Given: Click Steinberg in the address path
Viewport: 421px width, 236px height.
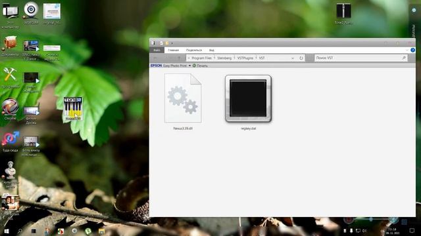Looking at the screenshot, I should coord(224,58).
